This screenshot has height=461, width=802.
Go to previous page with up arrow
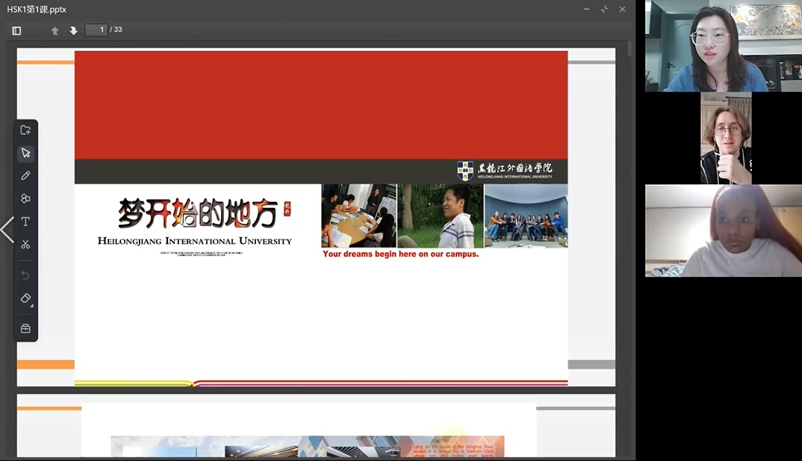tap(55, 31)
